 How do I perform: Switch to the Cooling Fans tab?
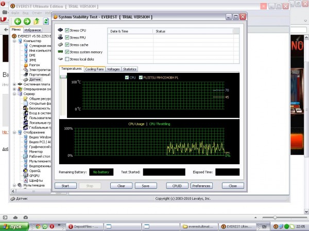point(94,69)
